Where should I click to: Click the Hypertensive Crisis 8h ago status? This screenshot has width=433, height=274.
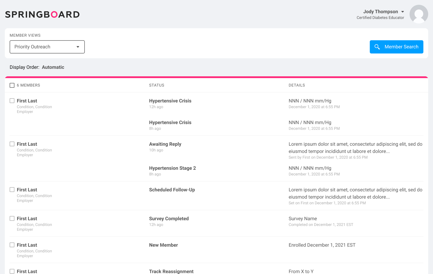click(170, 123)
